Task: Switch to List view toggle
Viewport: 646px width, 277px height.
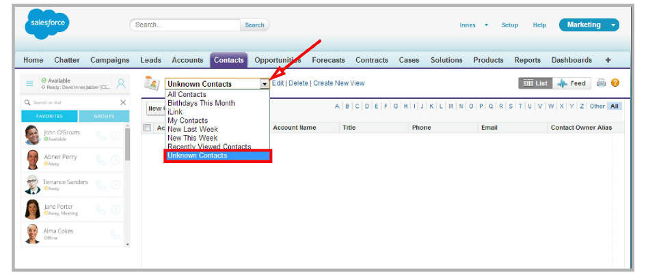Action: pyautogui.click(x=535, y=83)
